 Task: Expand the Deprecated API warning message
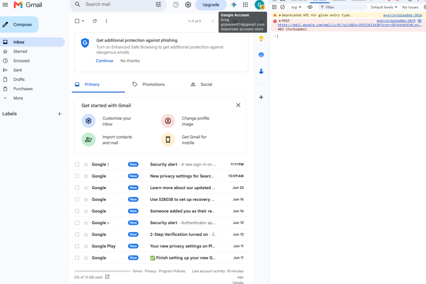pyautogui.click(x=280, y=15)
